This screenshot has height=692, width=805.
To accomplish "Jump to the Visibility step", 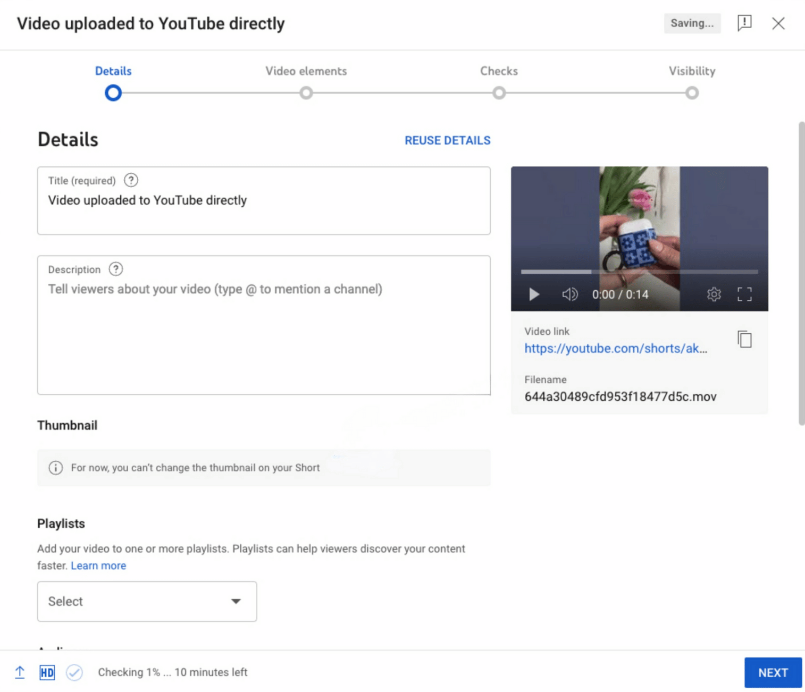I will pyautogui.click(x=692, y=93).
